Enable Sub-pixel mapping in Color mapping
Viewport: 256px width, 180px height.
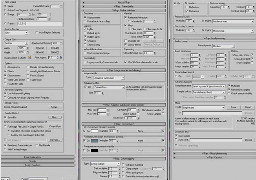(x=123, y=165)
